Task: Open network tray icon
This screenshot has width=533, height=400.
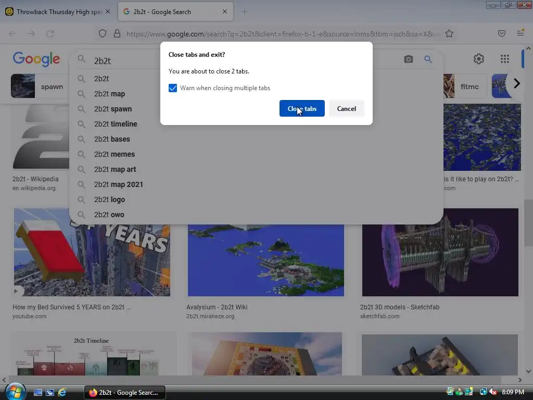Action: coord(483,392)
